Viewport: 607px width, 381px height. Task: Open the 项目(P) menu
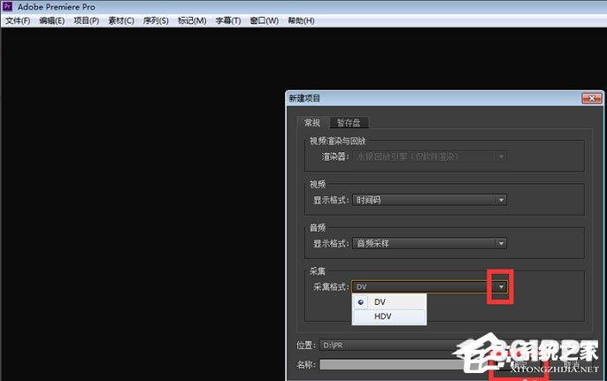point(87,20)
